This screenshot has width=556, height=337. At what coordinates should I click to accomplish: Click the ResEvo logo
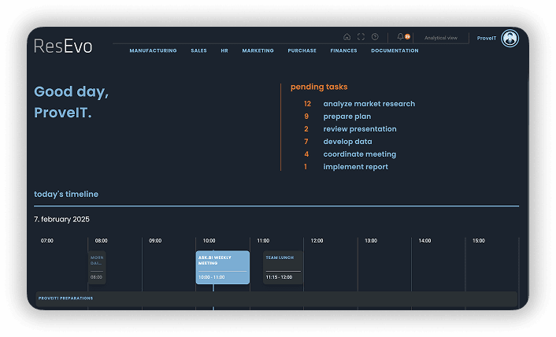point(63,46)
